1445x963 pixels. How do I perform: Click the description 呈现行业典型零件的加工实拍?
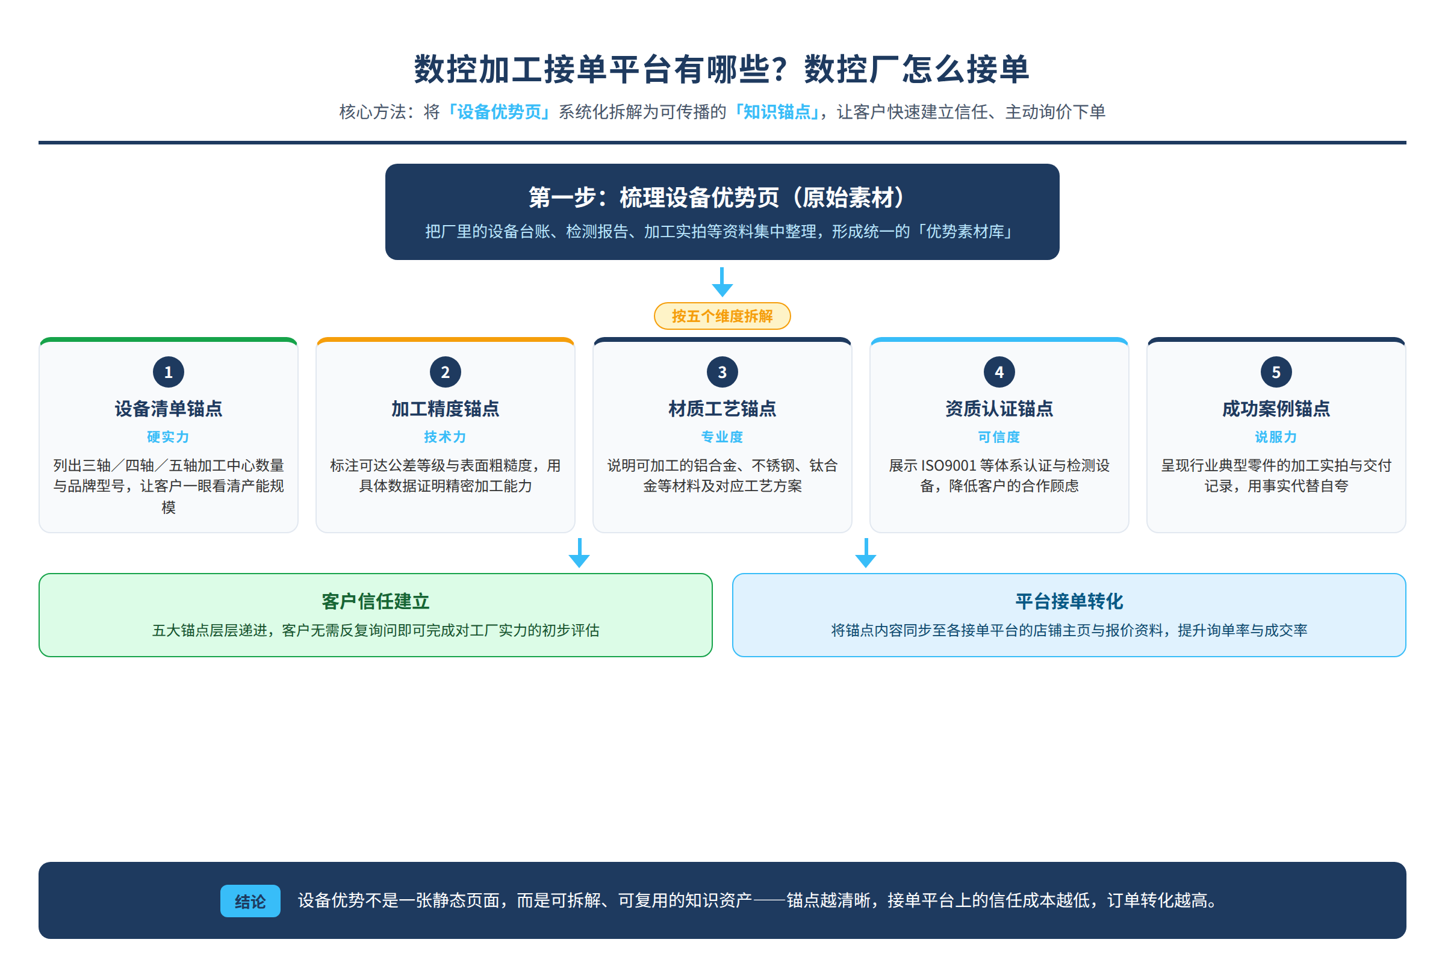1276,475
